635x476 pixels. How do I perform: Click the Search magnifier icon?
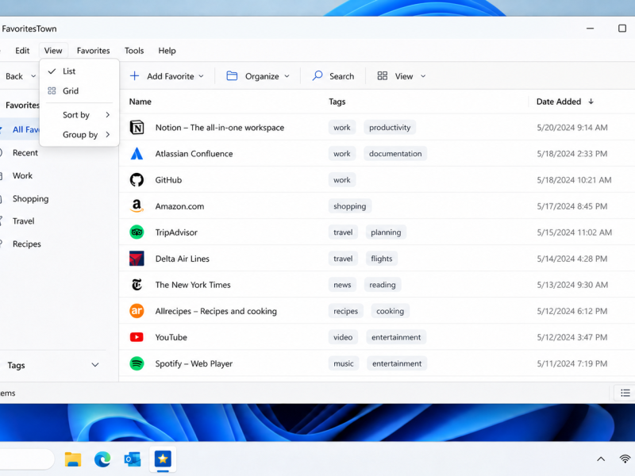pyautogui.click(x=317, y=76)
